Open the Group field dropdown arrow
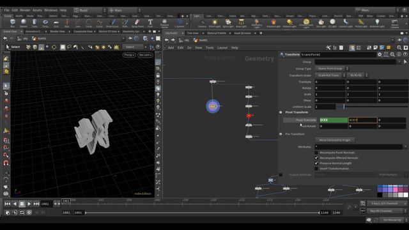This screenshot has height=230, width=409. [x=399, y=62]
